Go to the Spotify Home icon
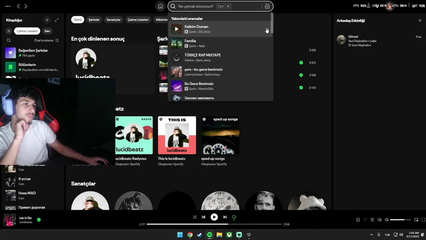Viewport: 426px width, 240px height. pos(160,6)
